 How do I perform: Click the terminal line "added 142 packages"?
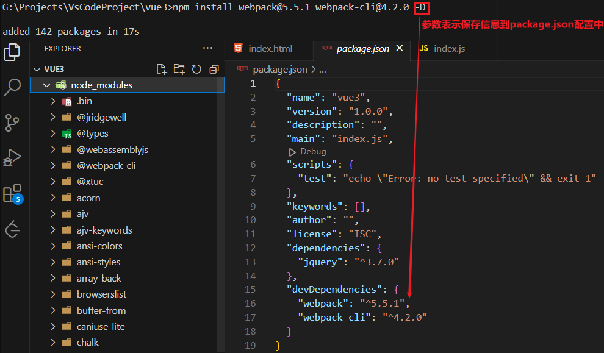tap(71, 32)
